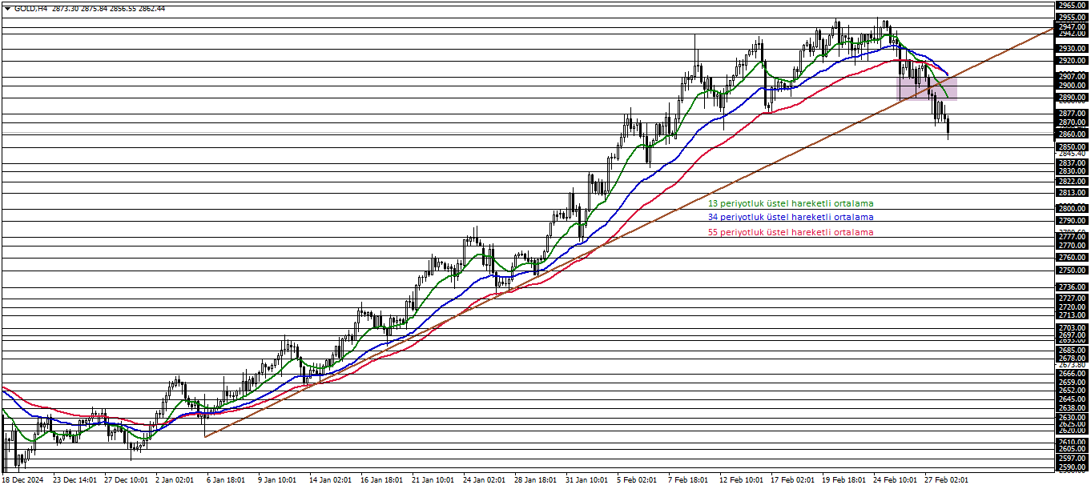Click the GOLD,H4 symbol title text
The width and height of the screenshot is (1091, 489).
click(30, 8)
